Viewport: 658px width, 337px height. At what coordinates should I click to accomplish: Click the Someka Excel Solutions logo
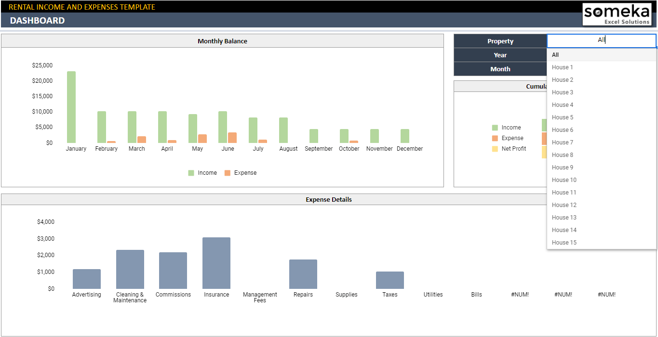(617, 14)
